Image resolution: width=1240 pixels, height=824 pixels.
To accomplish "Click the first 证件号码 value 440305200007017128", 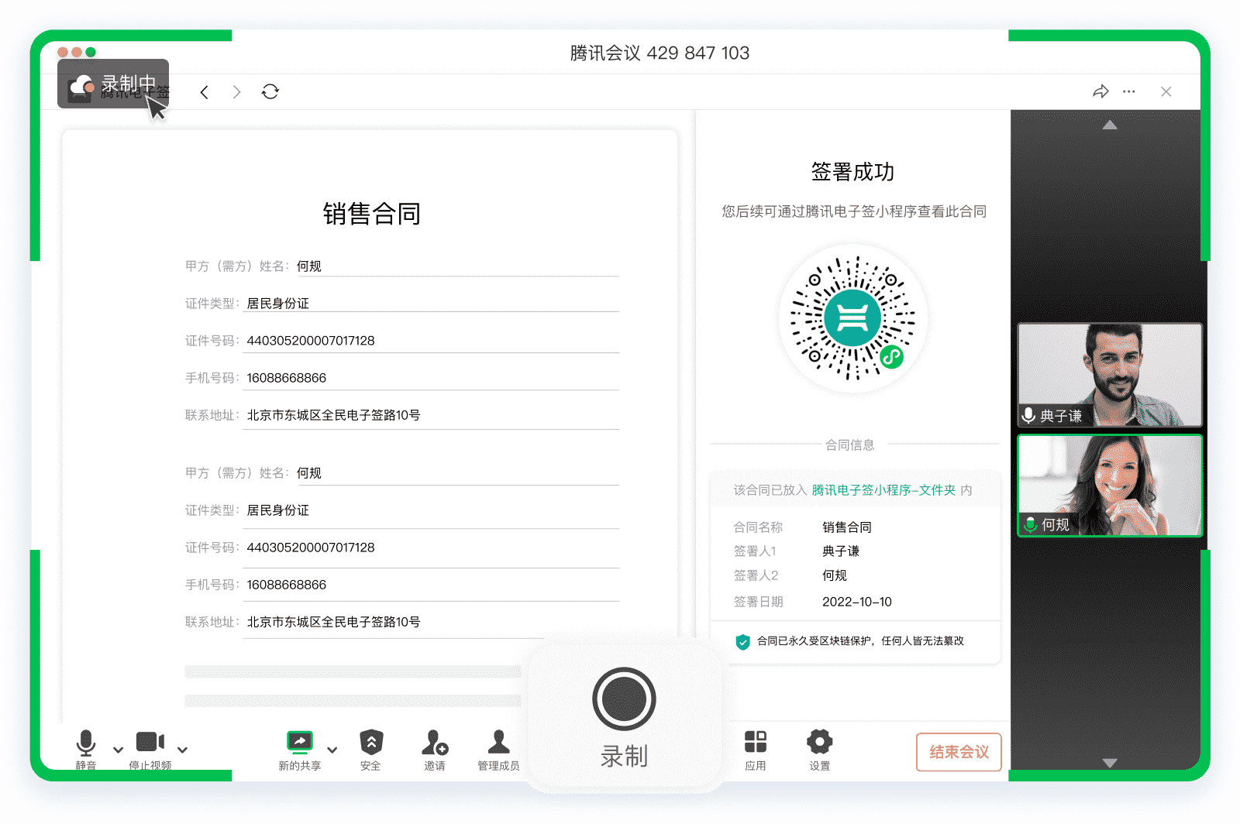I will pos(311,341).
